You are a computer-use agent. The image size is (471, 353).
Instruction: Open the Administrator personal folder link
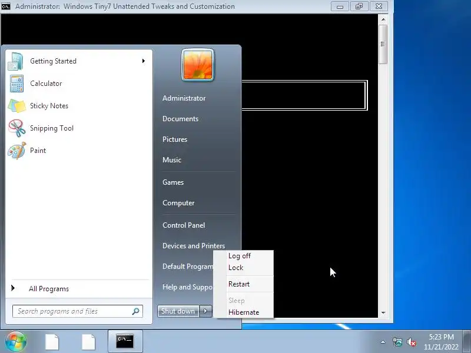[x=184, y=98]
